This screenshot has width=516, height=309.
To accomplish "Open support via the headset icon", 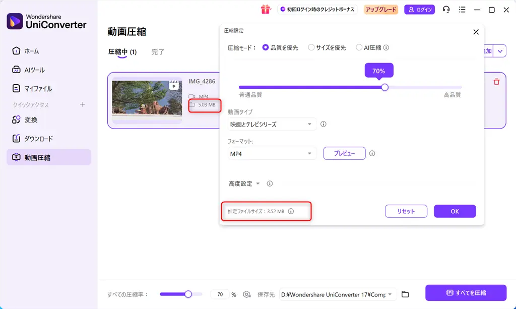I will coord(446,9).
